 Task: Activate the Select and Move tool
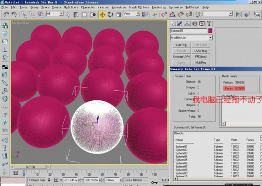102,14
